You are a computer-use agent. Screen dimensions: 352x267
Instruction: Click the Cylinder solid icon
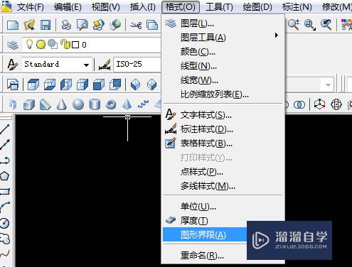(x=95, y=104)
